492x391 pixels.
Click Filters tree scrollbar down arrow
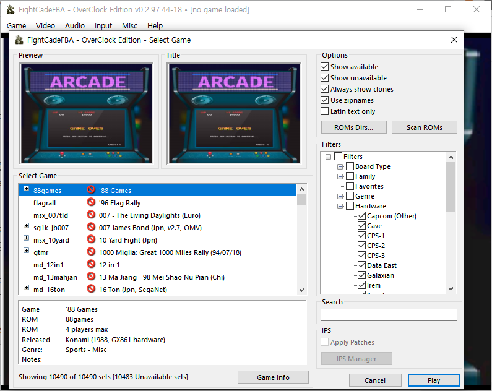[451, 289]
